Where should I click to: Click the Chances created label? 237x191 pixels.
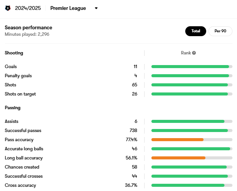[x=22, y=167]
